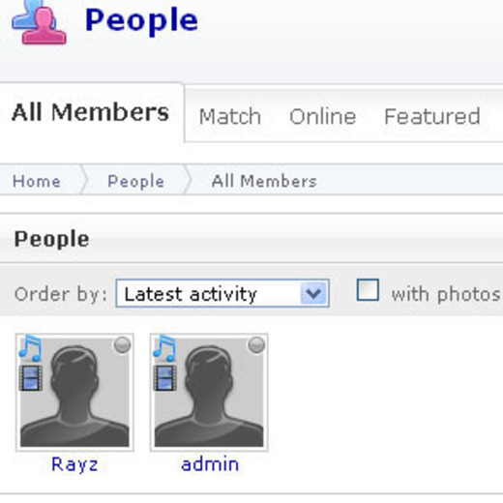Click People breadcrumb link
Viewport: 503px width, 503px height.
[x=135, y=181]
